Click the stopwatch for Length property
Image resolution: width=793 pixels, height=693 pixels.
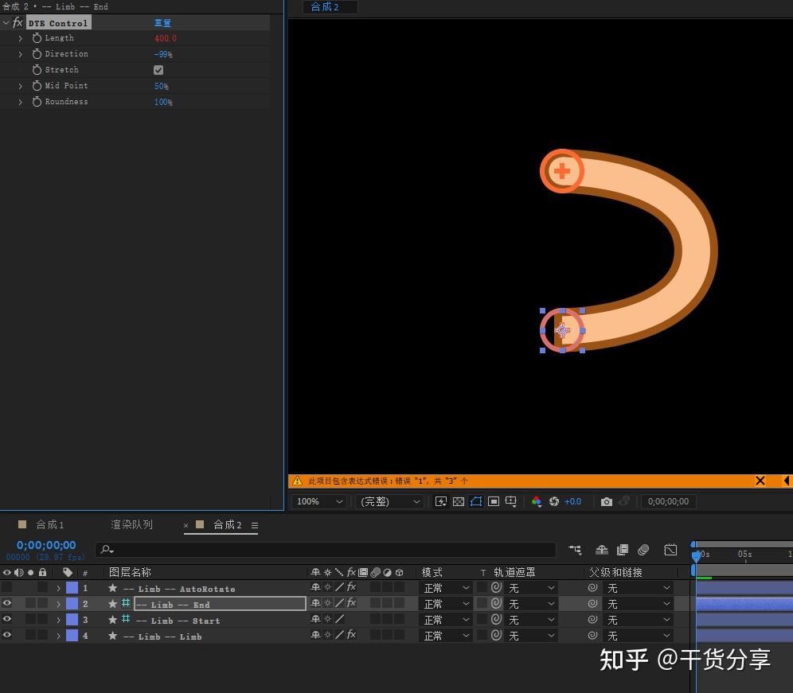(37, 38)
